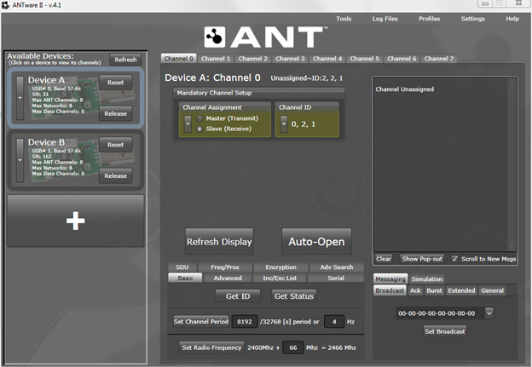Image resolution: width=532 pixels, height=367 pixels.
Task: Open the Settings menu
Action: pyautogui.click(x=473, y=19)
